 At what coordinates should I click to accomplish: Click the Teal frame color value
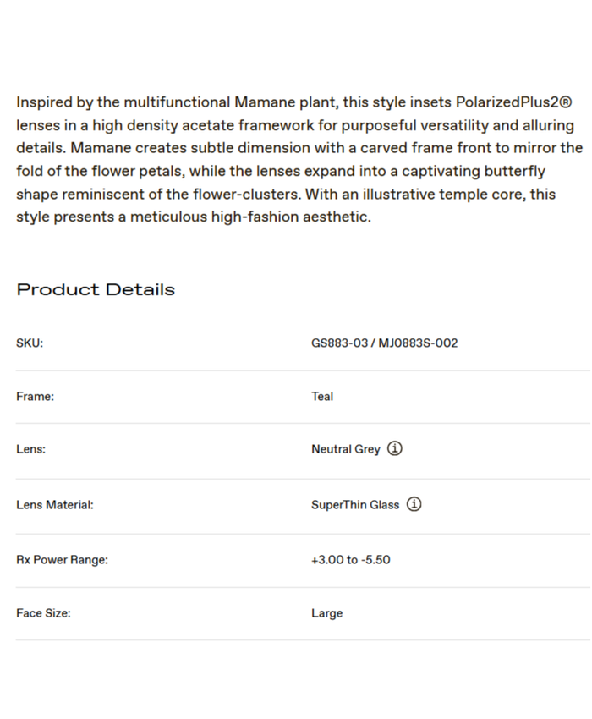(x=322, y=396)
